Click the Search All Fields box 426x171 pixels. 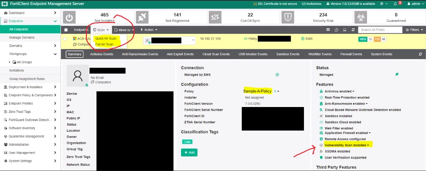pos(380,30)
